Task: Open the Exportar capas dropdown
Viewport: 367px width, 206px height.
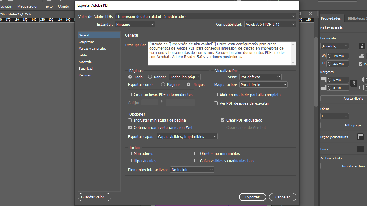Action: point(187,137)
